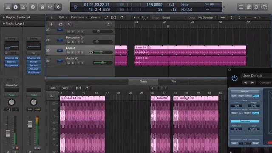Mute the Percussion 3 track
272x153 pixels.
click(68, 42)
